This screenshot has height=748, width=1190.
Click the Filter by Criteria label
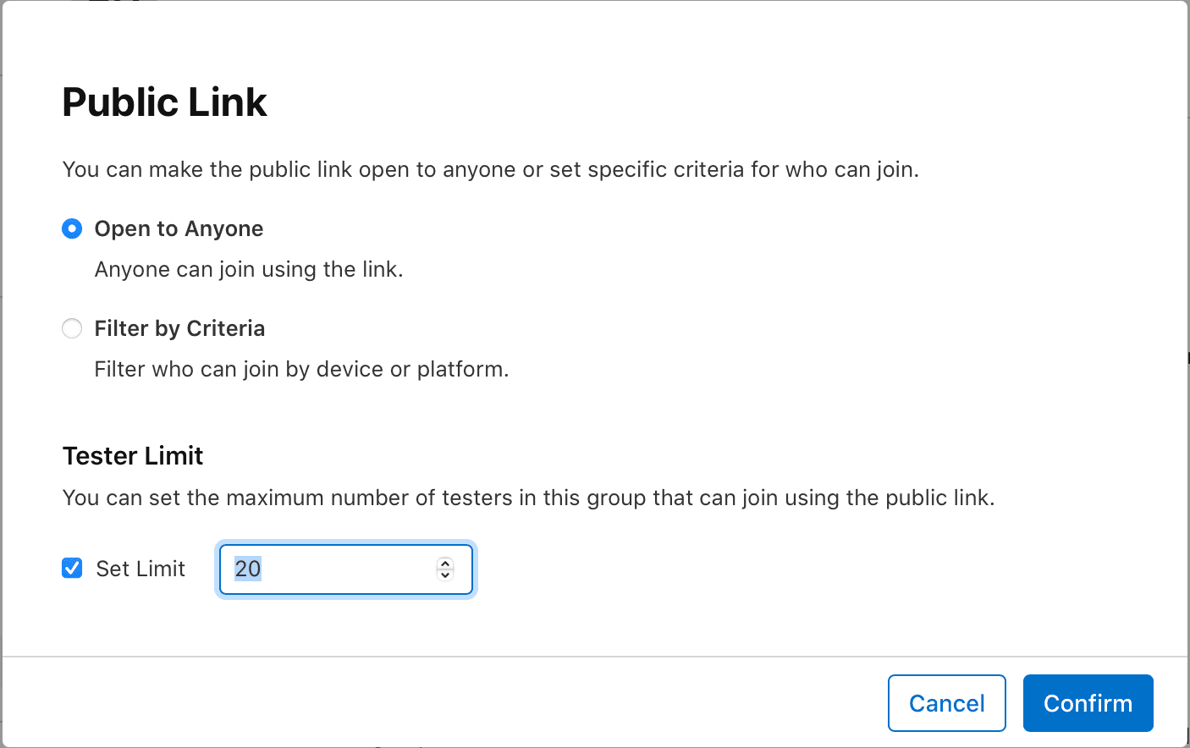click(179, 328)
